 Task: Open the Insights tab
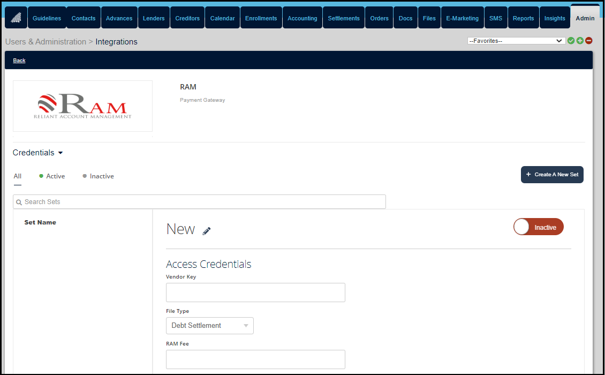tap(555, 18)
